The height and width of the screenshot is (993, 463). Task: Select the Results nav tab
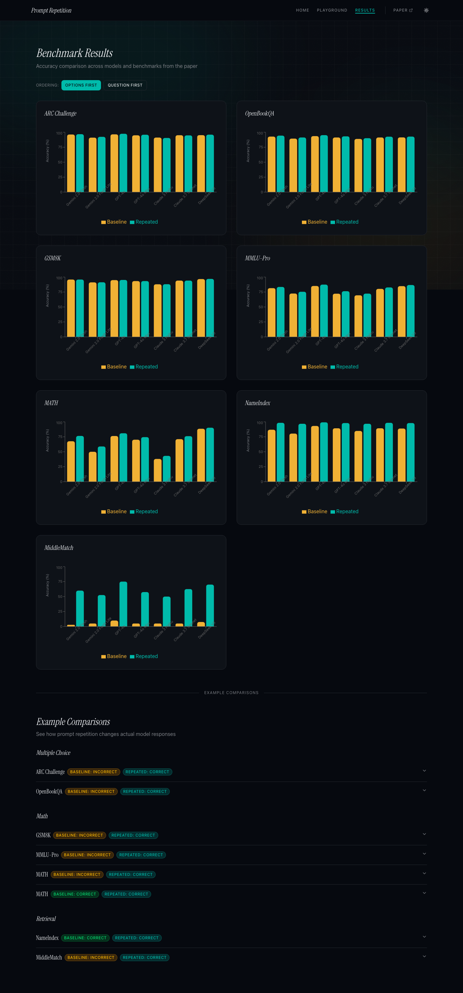pyautogui.click(x=365, y=10)
